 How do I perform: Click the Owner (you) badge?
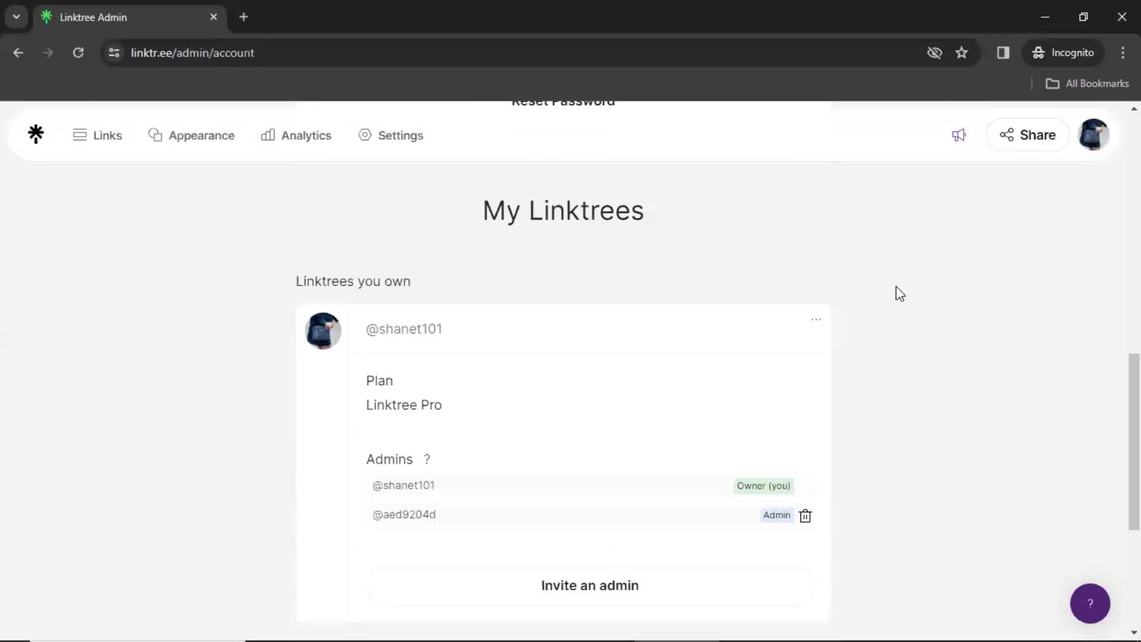click(764, 486)
